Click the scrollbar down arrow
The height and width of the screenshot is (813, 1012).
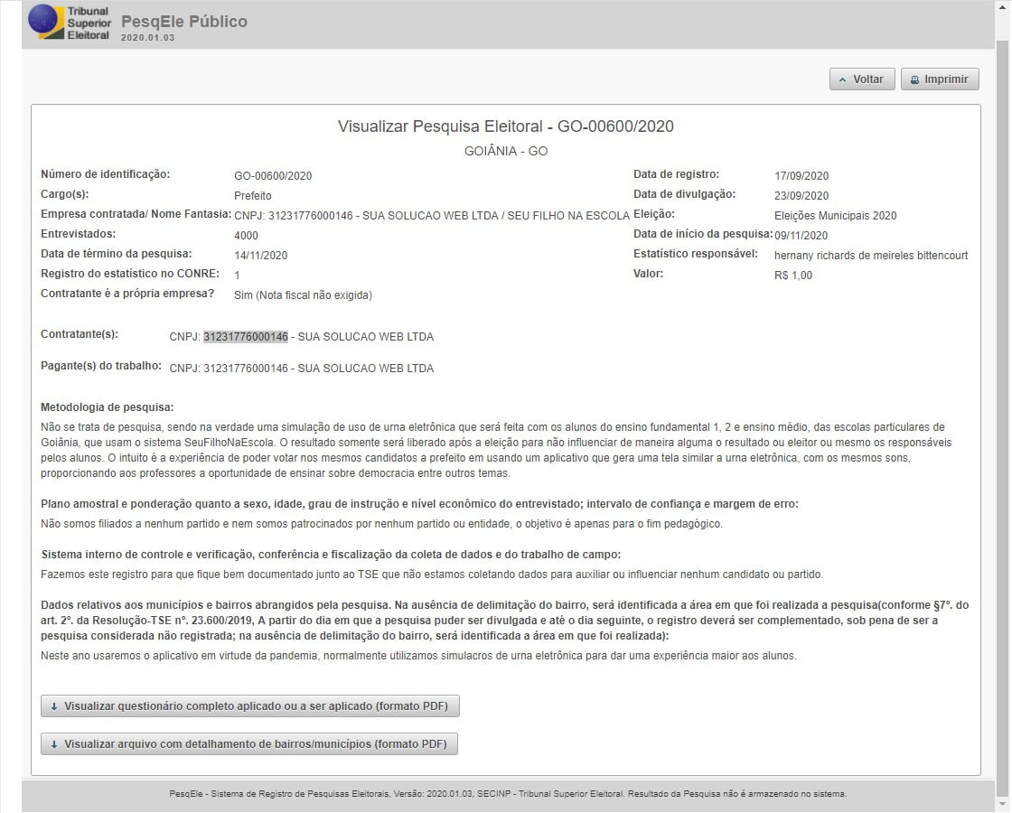click(x=1002, y=805)
